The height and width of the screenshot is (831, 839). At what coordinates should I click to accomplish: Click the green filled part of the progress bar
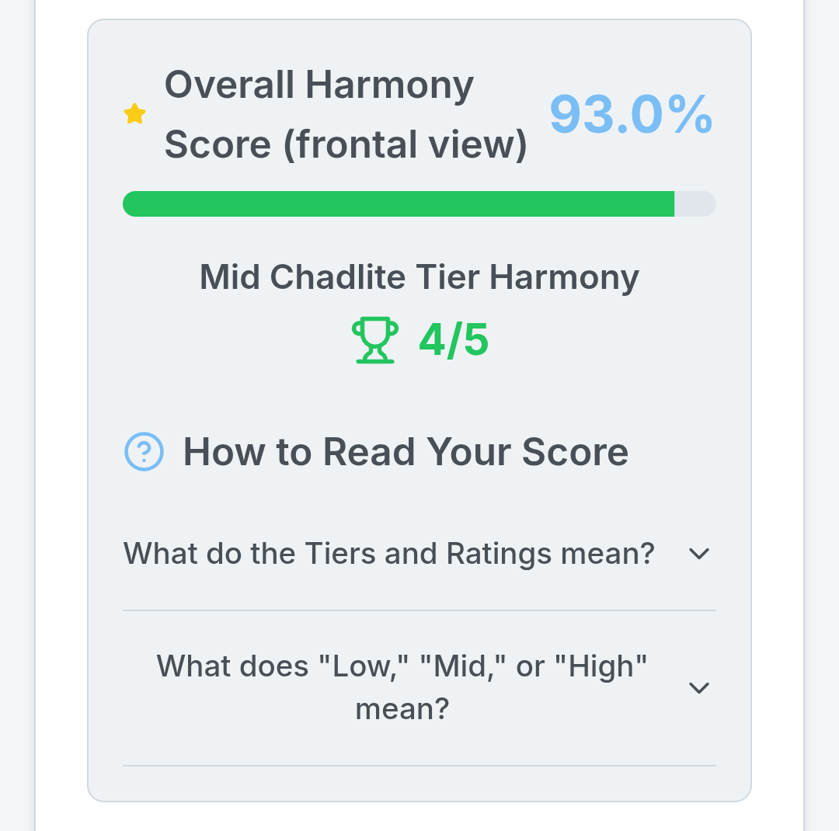point(398,204)
